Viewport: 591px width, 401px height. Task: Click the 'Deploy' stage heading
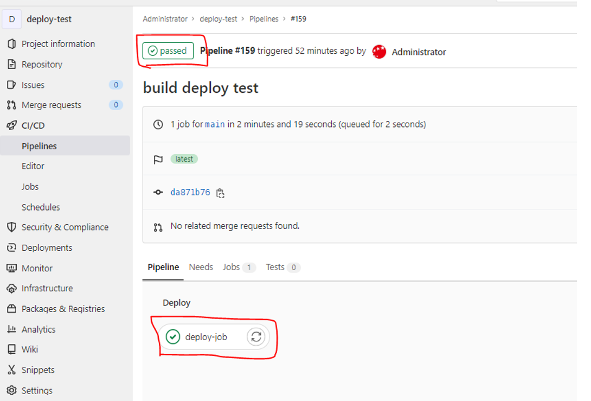click(x=176, y=303)
